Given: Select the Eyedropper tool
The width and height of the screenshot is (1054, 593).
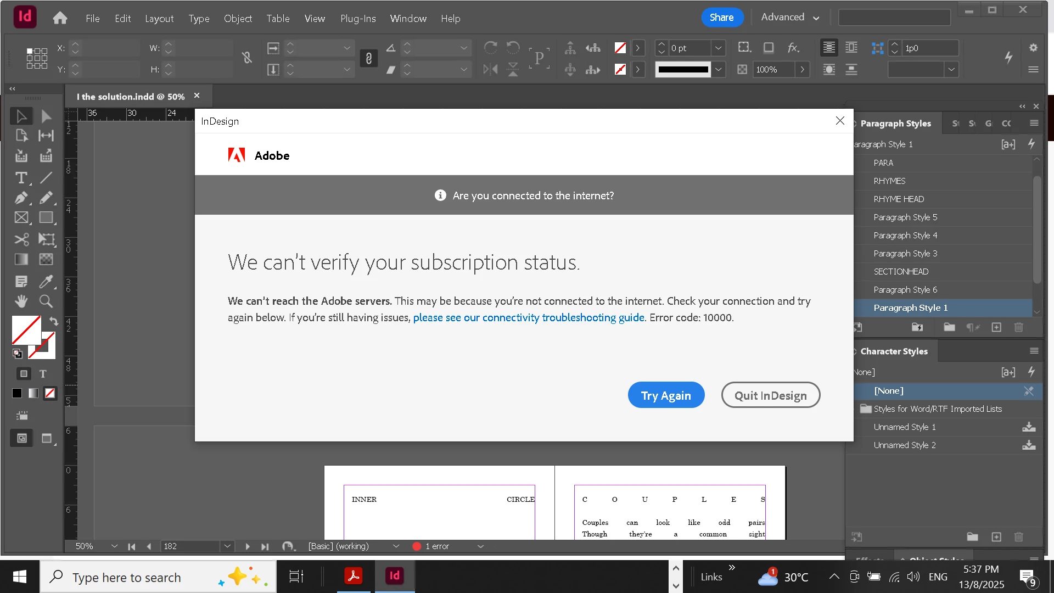Looking at the screenshot, I should point(46,282).
